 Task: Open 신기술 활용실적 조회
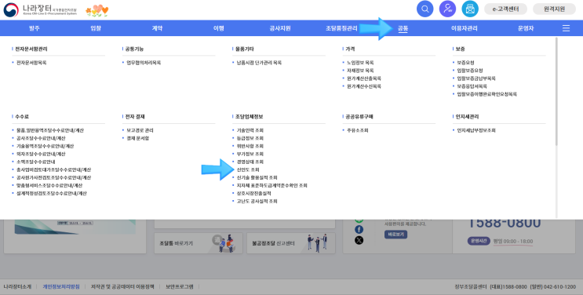coord(257,177)
